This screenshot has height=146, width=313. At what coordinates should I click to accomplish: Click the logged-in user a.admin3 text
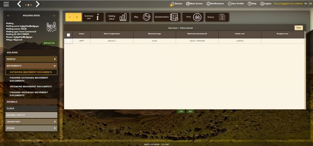click(288, 4)
